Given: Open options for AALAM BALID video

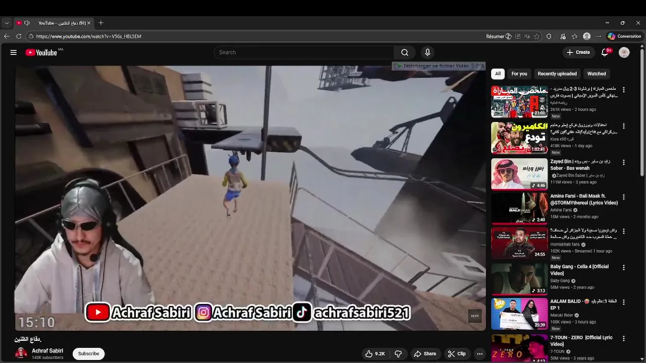Looking at the screenshot, I should coord(624,302).
